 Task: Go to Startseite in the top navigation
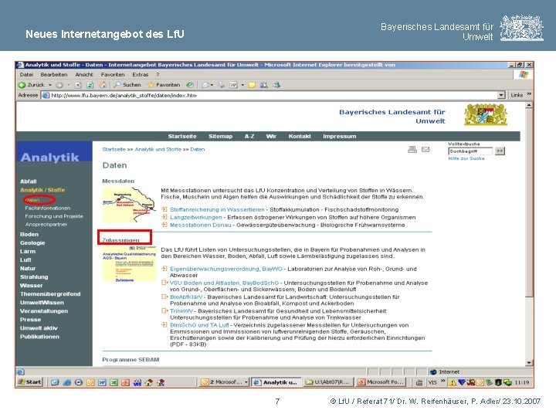pos(182,136)
